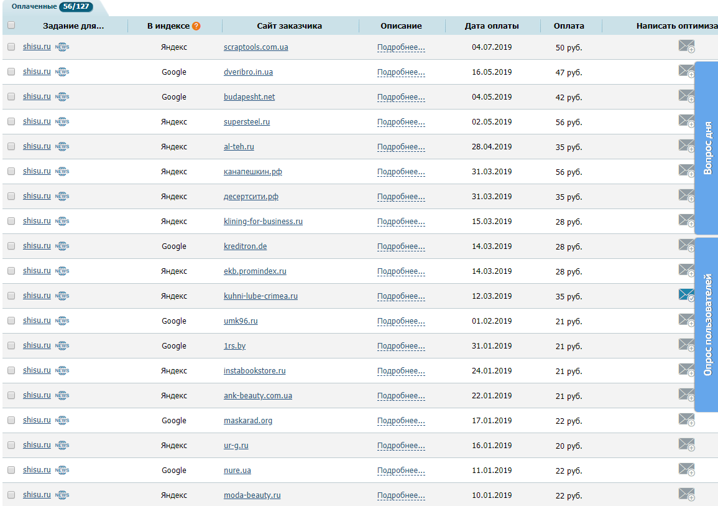The image size is (718, 506).
Task: Click the NEWS icon in budapesht.net row
Action: tap(62, 96)
